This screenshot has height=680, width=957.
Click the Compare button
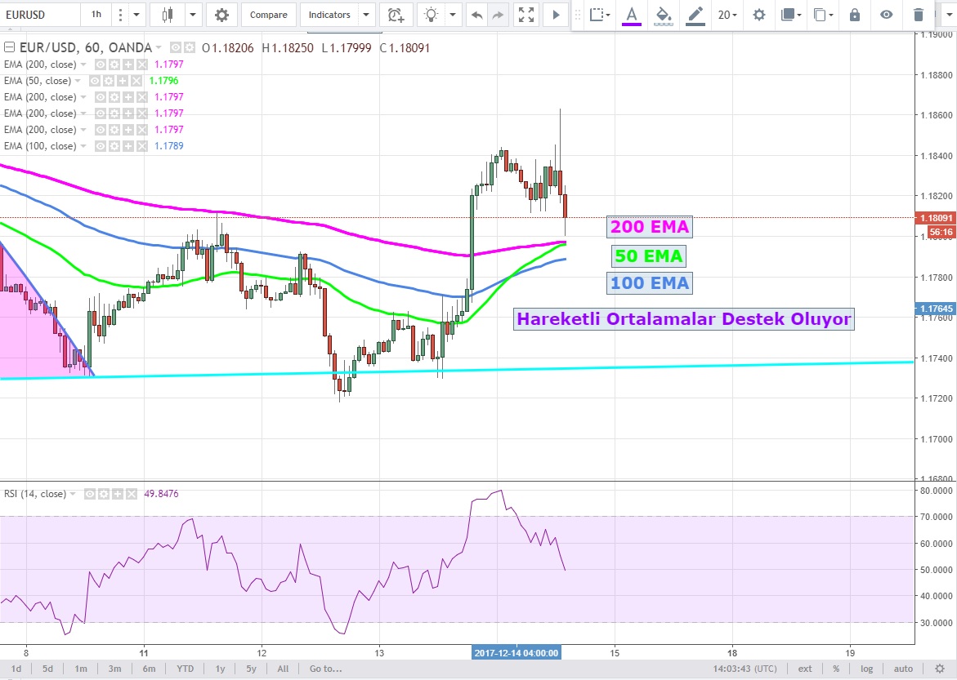[268, 15]
